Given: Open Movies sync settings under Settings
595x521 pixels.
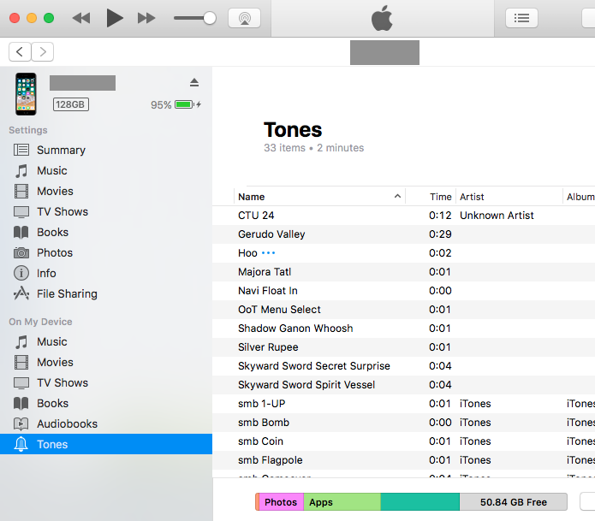Looking at the screenshot, I should (x=55, y=191).
